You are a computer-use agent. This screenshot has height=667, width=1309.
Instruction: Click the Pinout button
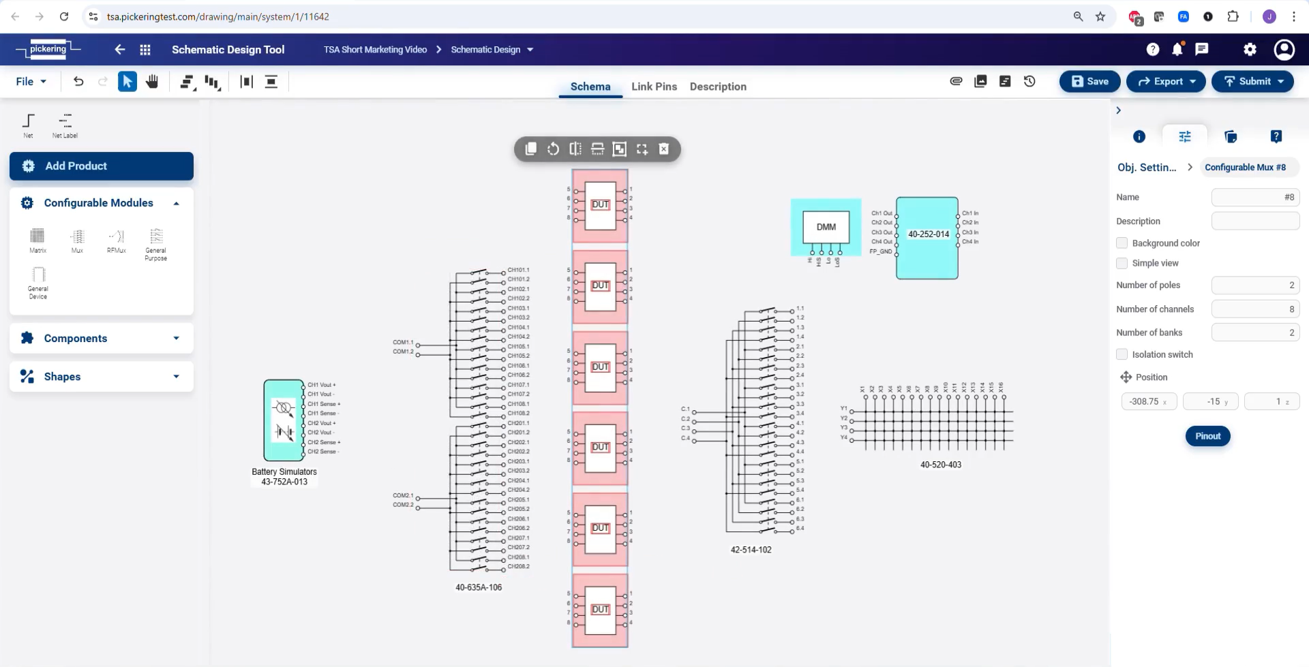(1207, 436)
